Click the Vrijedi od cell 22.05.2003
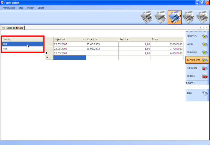The image size is (210, 145). pyautogui.click(x=70, y=44)
